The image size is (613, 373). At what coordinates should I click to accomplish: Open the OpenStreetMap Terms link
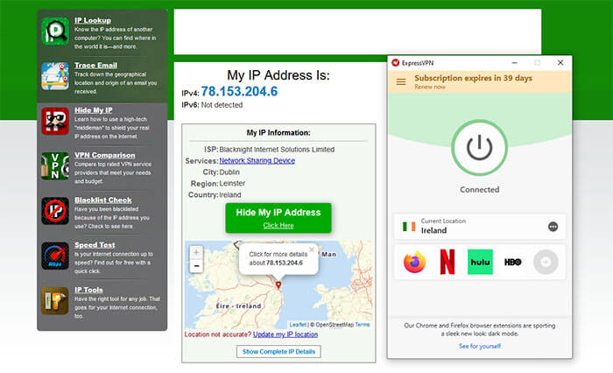click(363, 325)
